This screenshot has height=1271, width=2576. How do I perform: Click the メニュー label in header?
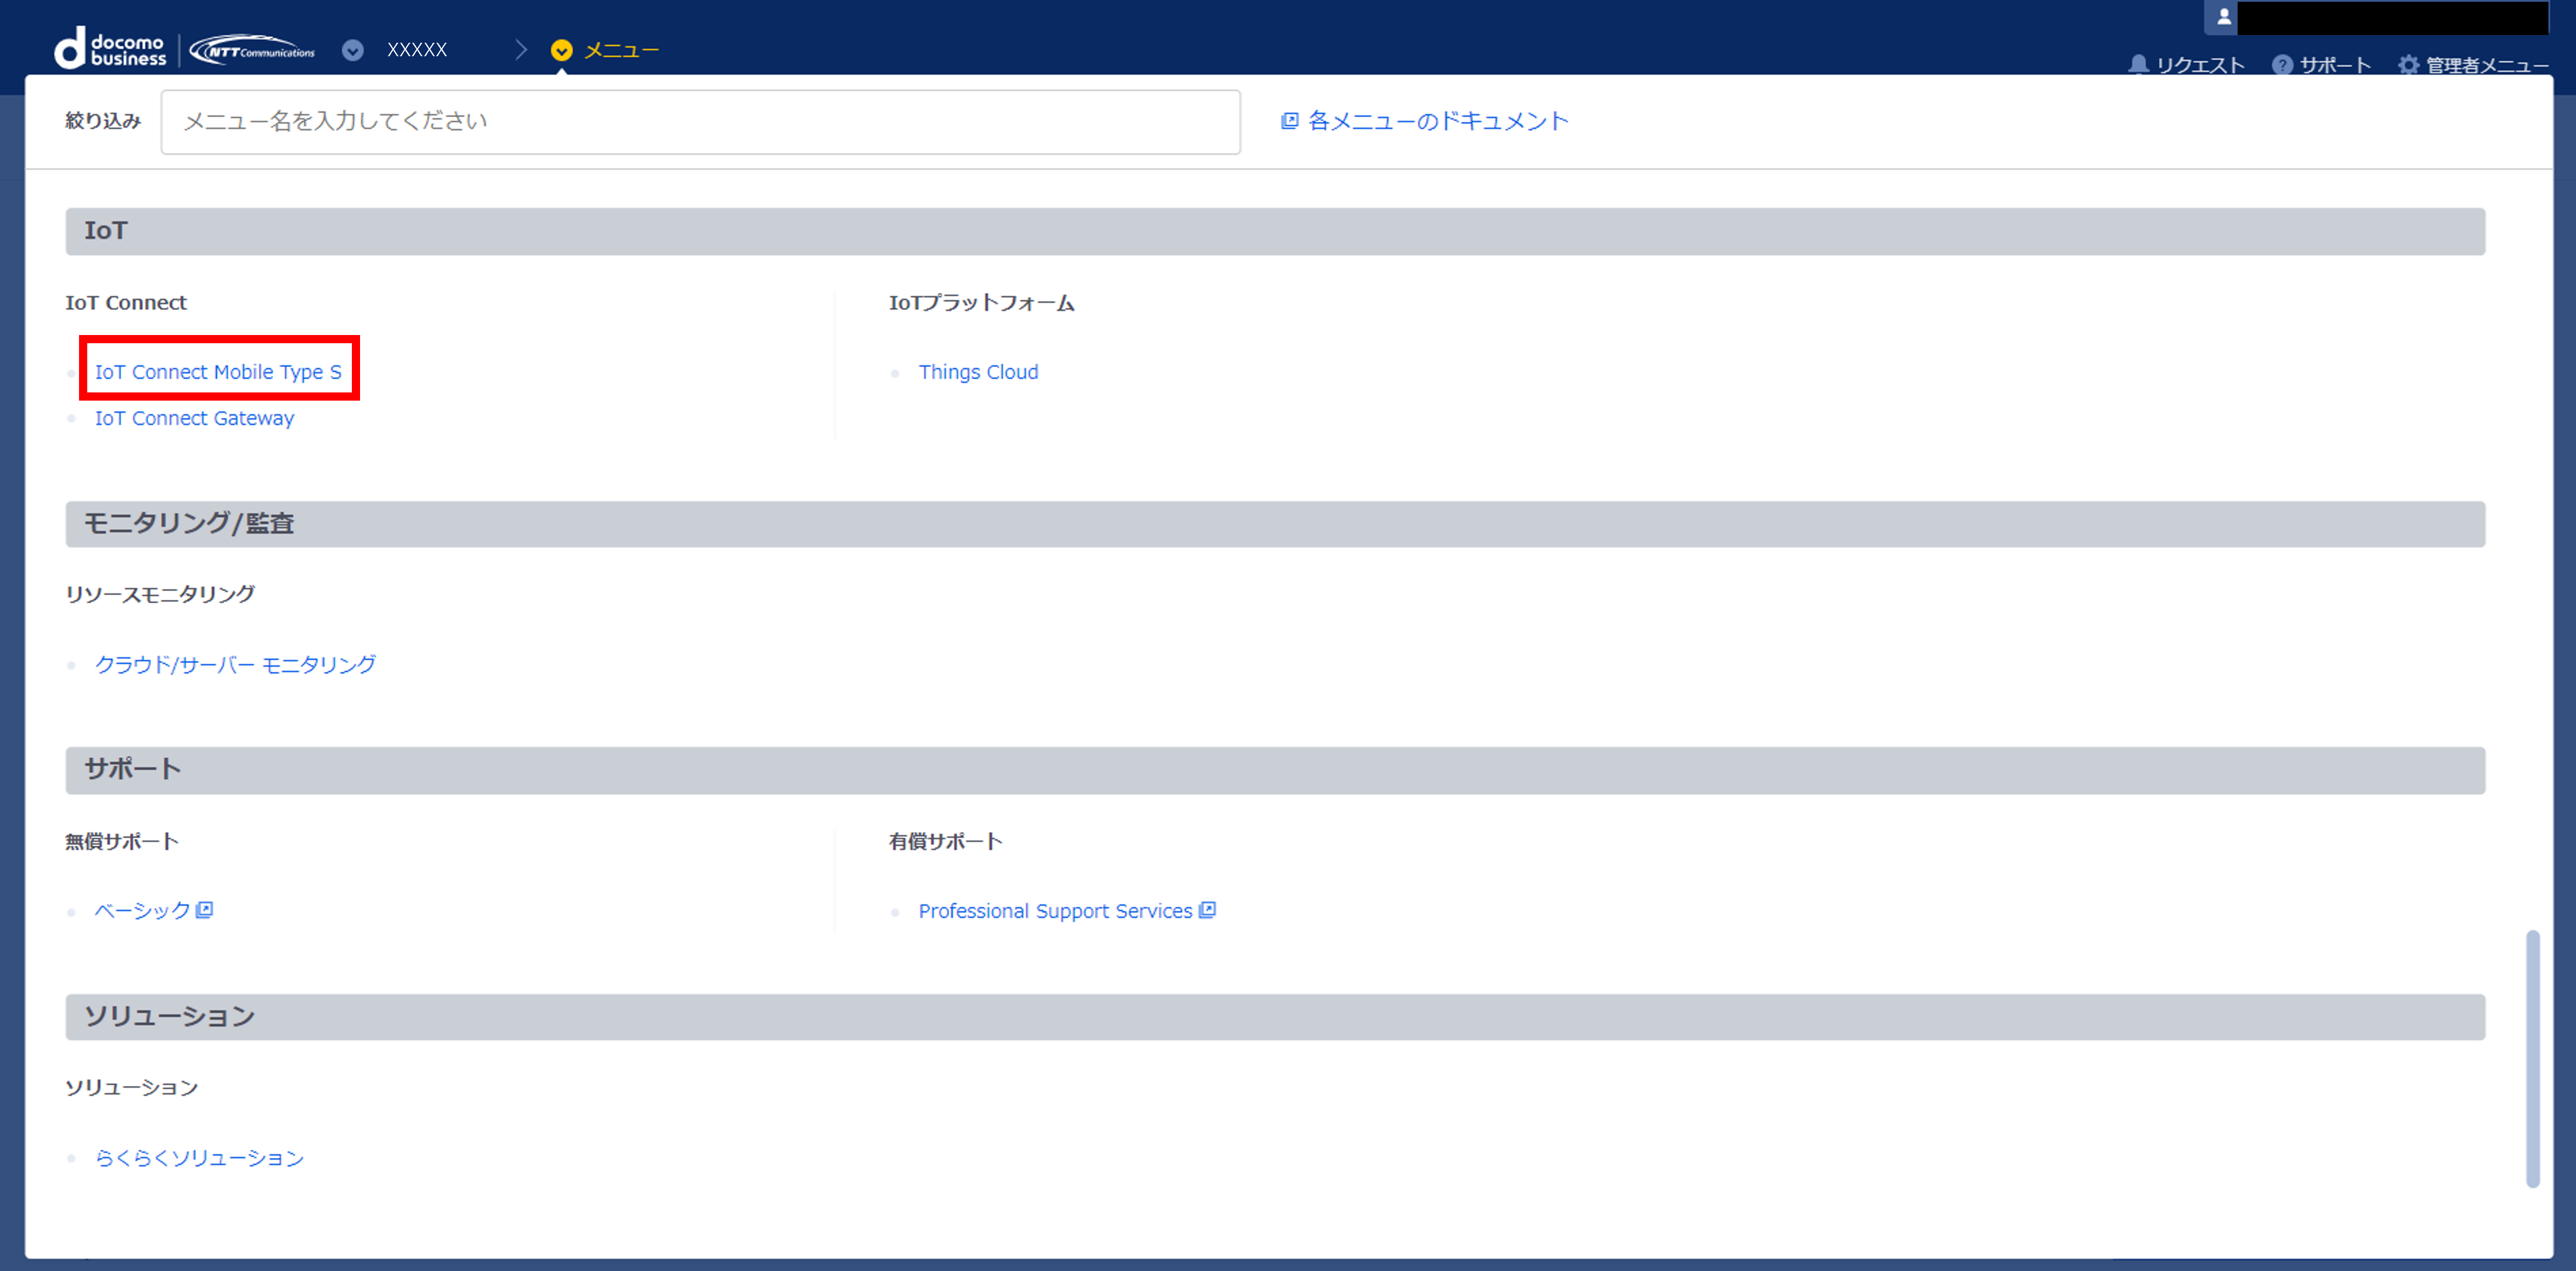pyautogui.click(x=621, y=50)
